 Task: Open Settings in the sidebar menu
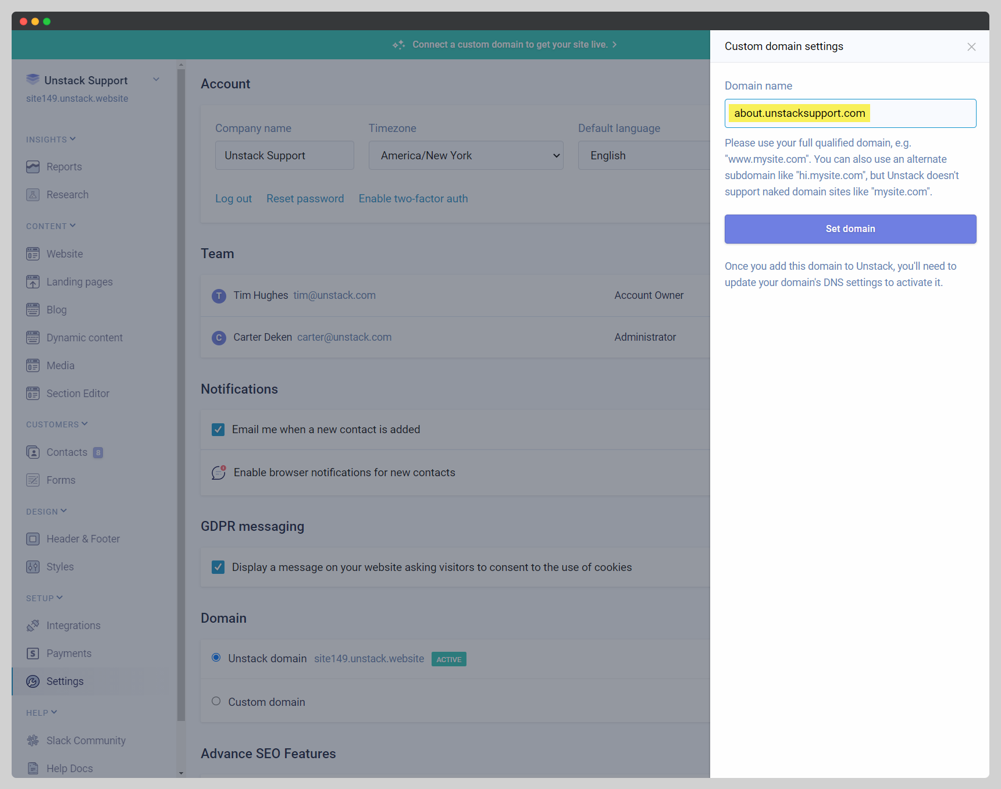[65, 681]
